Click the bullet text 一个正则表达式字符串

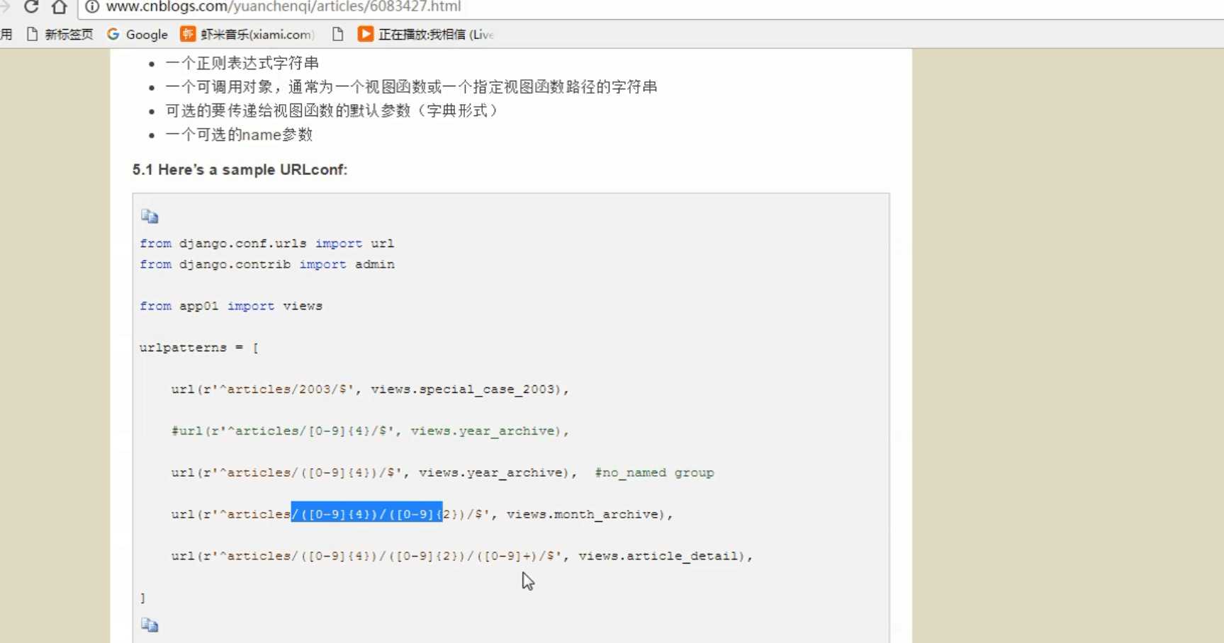(242, 63)
